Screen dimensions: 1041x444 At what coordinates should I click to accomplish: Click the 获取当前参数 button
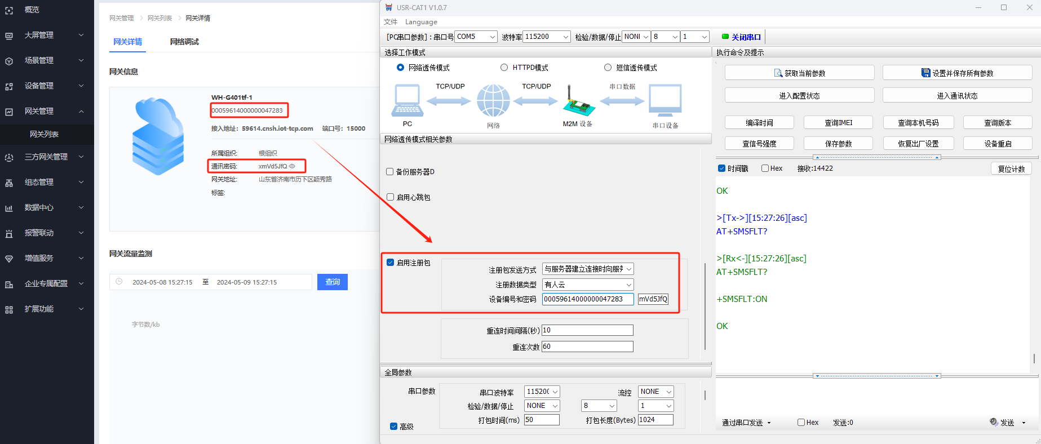[x=799, y=73]
